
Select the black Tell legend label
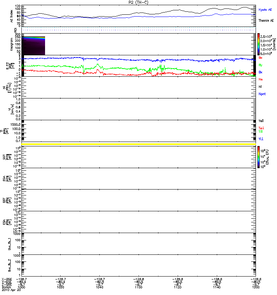pyautogui.click(x=261, y=121)
